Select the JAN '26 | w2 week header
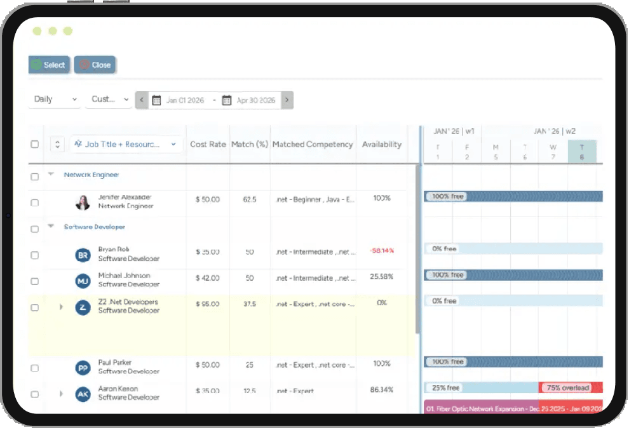This screenshot has width=629, height=428. [555, 131]
